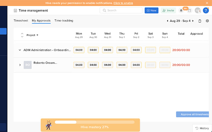The height and width of the screenshot is (132, 212).
Task: Click Roberto row Thursday 04:00 cell
Action: pos(122,65)
